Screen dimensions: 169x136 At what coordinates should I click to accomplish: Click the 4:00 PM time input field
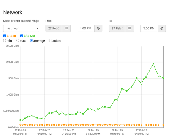86,28
